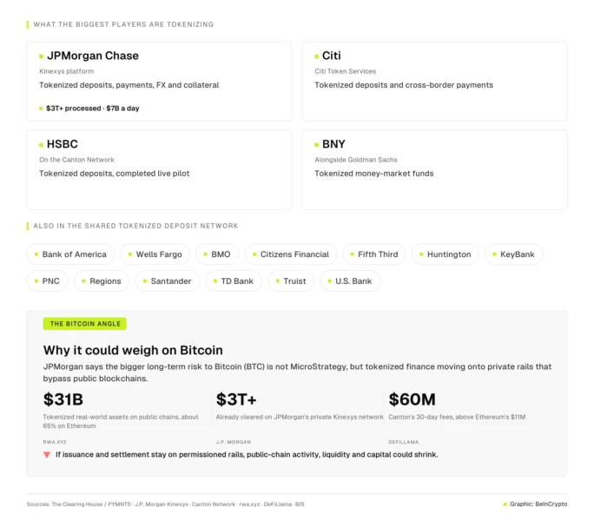Screen dimensions: 594x521
Task: Choose the Citizens Financial pill
Action: 291,254
